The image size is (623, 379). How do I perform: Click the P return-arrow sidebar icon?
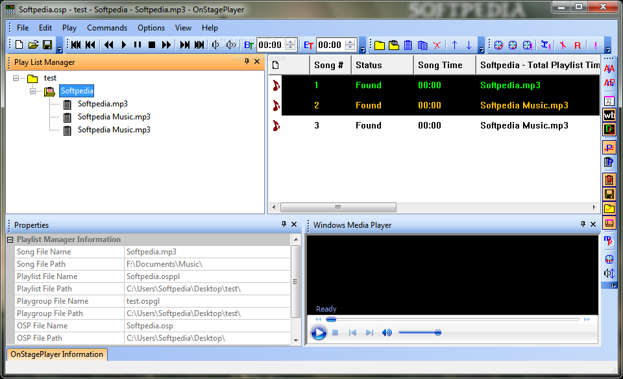pyautogui.click(x=609, y=147)
